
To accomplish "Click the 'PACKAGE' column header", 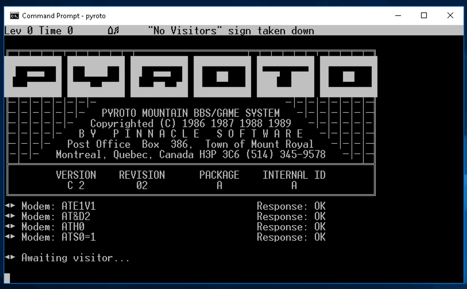I will pos(219,175).
